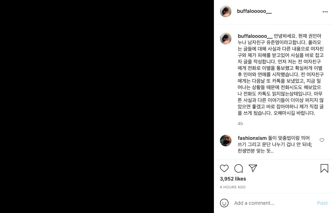
Task: Click the 4h caption timestamp
Action: tap(240, 123)
